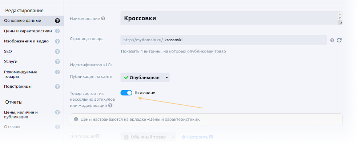Screen dimensions: 358x146
Task: Click help icon beside Наименование label
Action: (103, 18)
